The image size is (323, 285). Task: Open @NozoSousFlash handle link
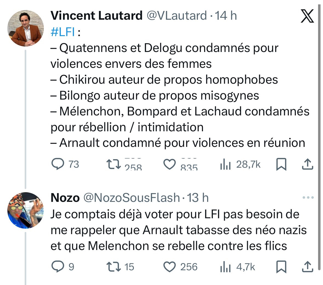coord(131,197)
